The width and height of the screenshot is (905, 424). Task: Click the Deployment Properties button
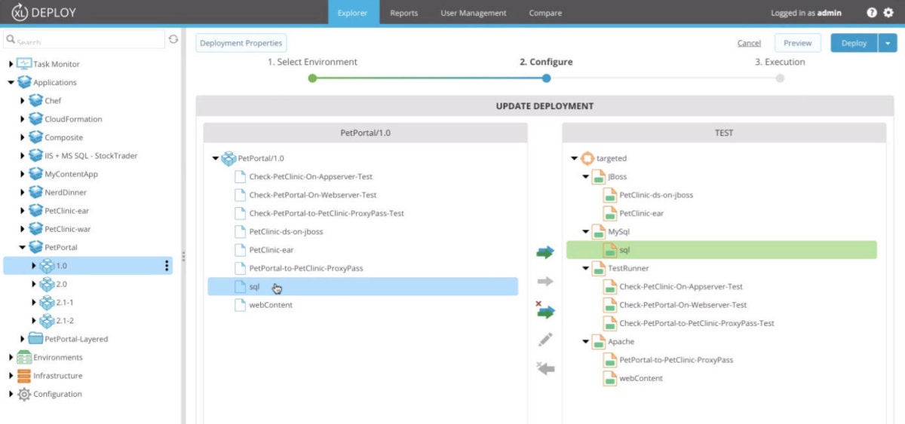(x=241, y=43)
